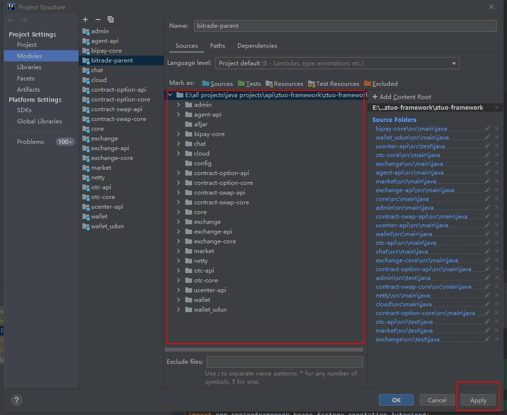Open Libraries settings section
507x415 pixels.
(29, 67)
